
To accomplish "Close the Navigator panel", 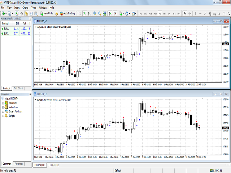I will [x=30, y=94].
